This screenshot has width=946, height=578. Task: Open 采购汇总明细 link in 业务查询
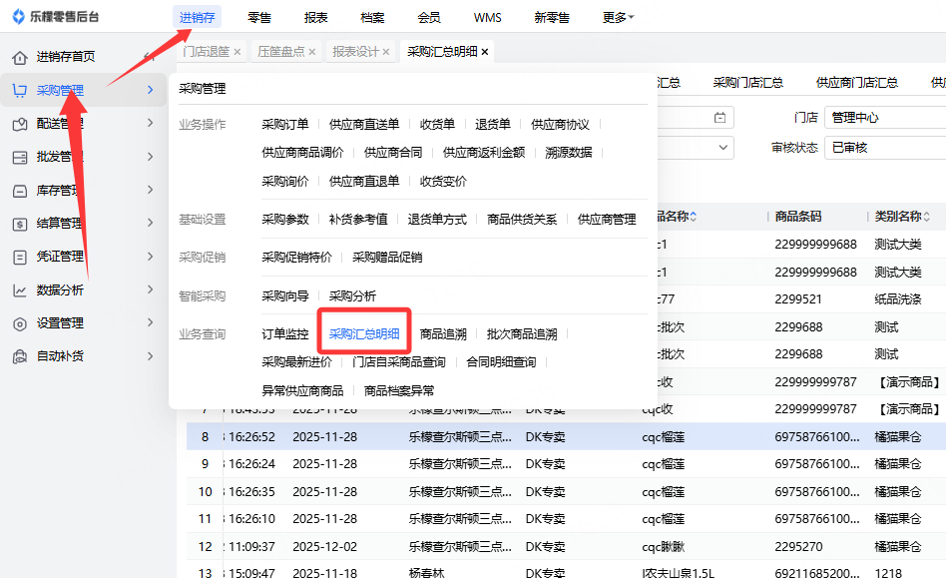(364, 333)
